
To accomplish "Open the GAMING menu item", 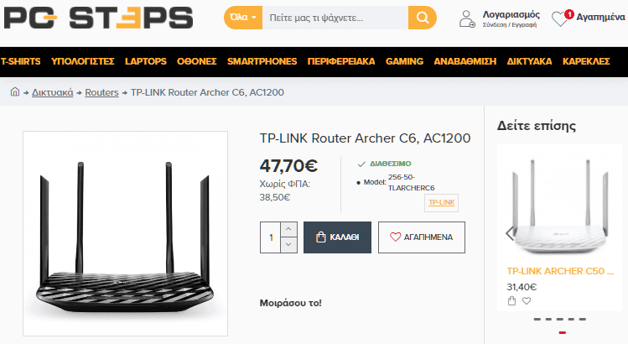I will click(x=404, y=61).
